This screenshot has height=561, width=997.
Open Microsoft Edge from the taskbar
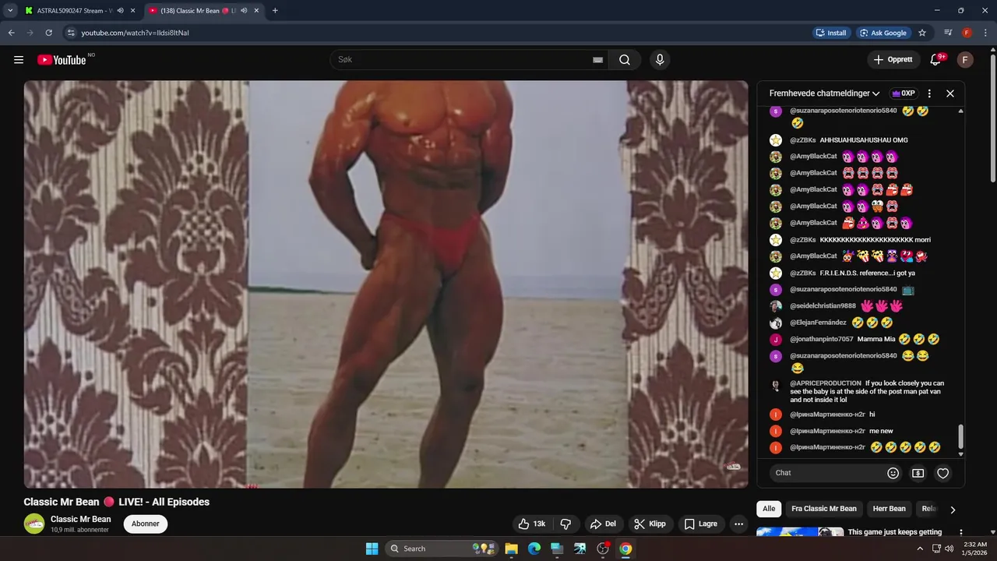tap(534, 549)
